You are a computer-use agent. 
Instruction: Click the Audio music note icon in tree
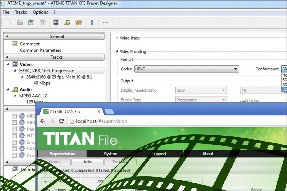tap(15, 89)
